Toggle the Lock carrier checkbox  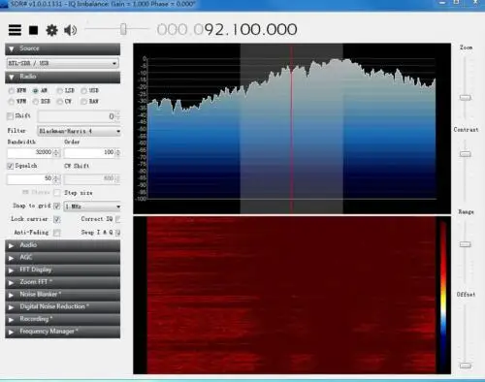pyautogui.click(x=57, y=219)
